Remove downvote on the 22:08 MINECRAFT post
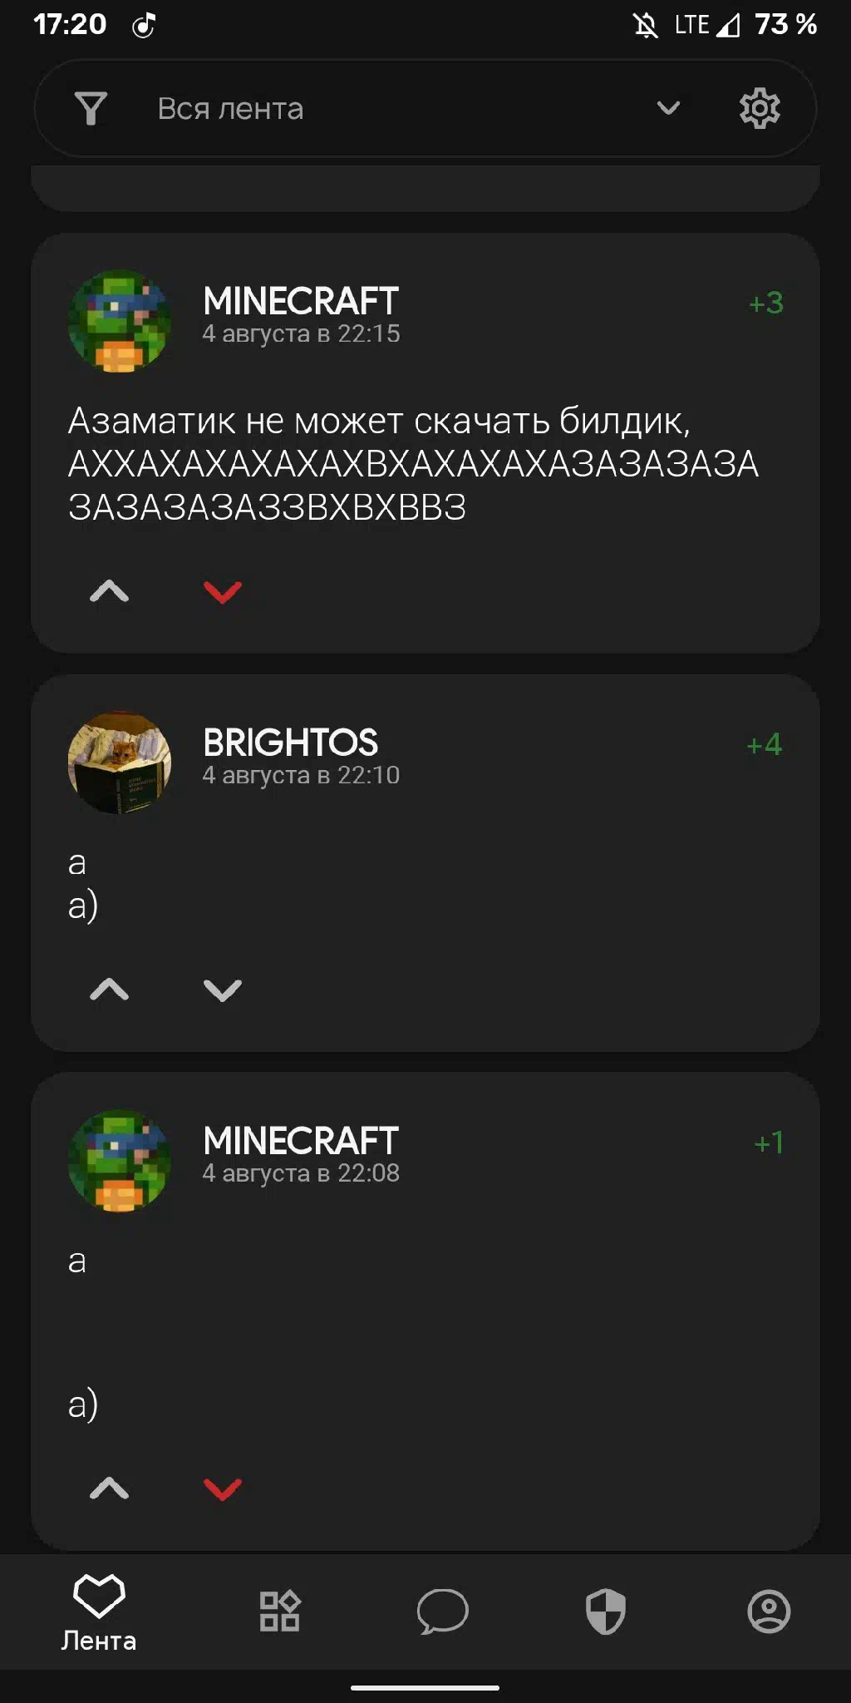 pos(223,1488)
